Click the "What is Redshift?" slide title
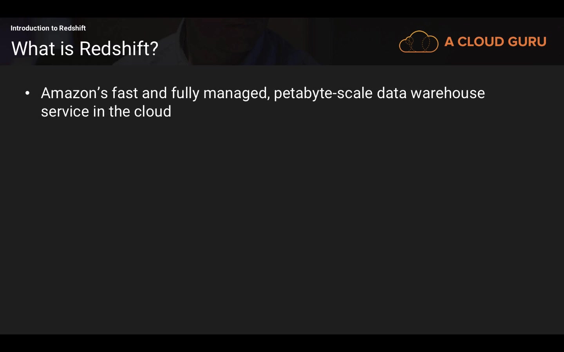The image size is (564, 352). click(85, 48)
